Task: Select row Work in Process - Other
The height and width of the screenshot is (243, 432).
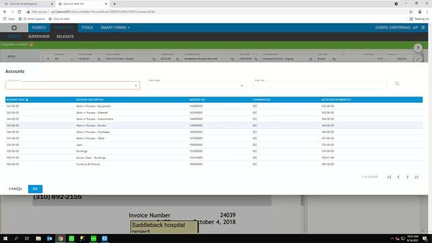Action: click(214, 138)
